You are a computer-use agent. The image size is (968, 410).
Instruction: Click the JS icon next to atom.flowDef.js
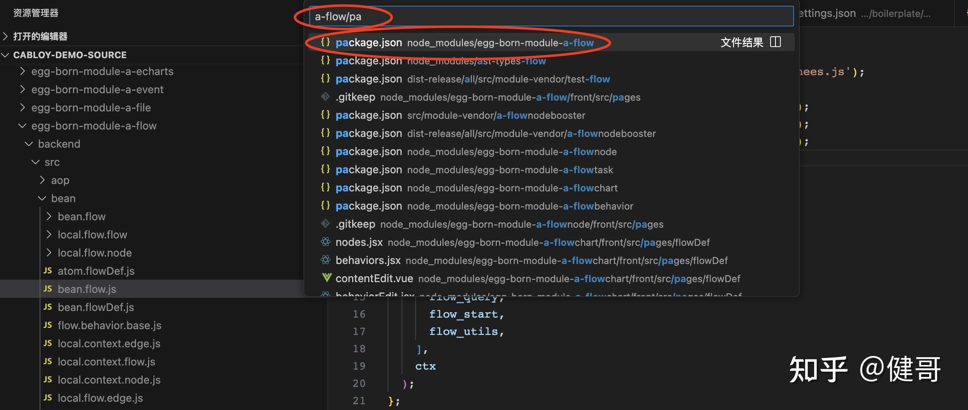pyautogui.click(x=47, y=271)
